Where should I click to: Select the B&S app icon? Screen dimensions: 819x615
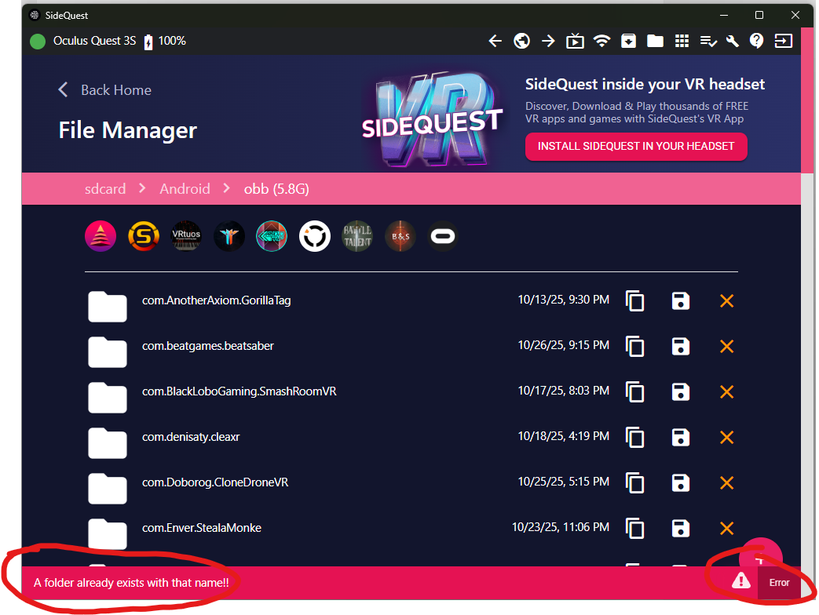(400, 236)
